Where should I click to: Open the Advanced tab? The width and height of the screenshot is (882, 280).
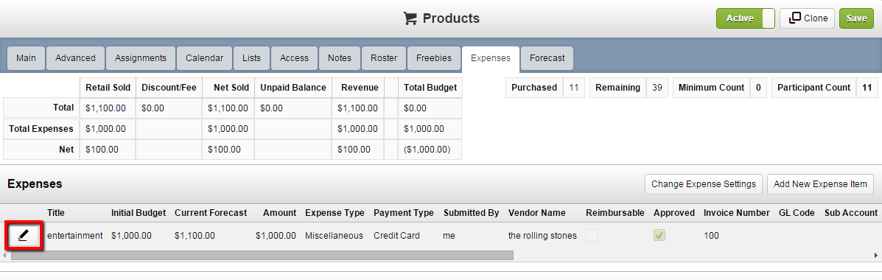coord(75,58)
